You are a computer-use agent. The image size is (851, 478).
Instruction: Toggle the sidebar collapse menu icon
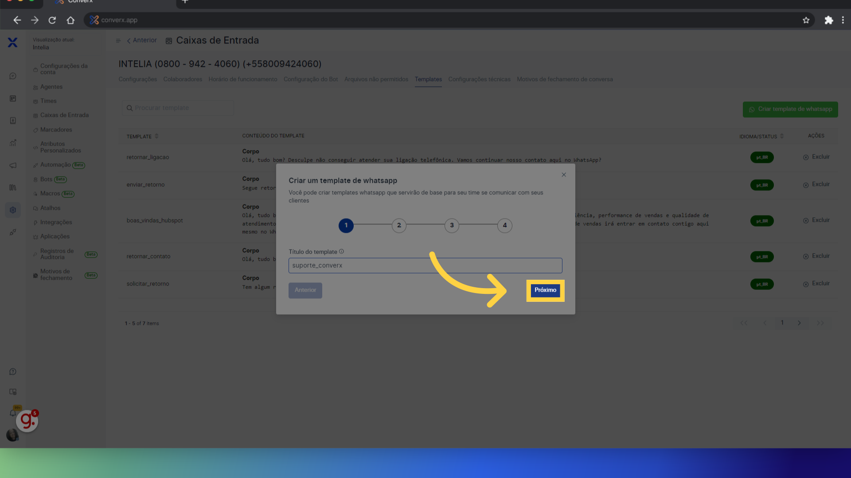tap(118, 41)
